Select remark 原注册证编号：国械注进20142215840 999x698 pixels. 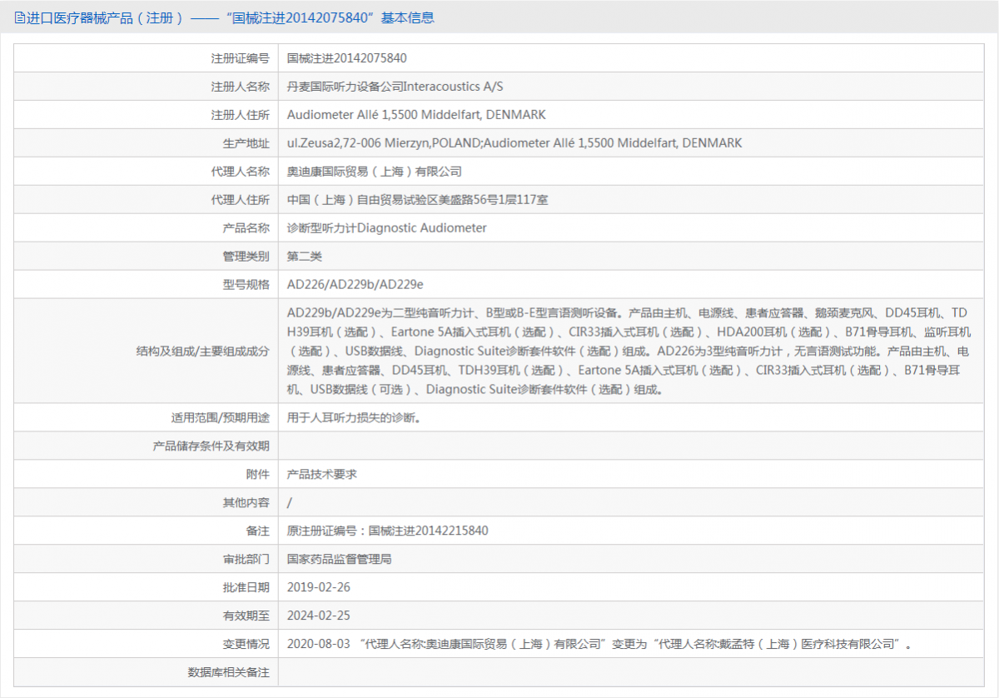388,531
